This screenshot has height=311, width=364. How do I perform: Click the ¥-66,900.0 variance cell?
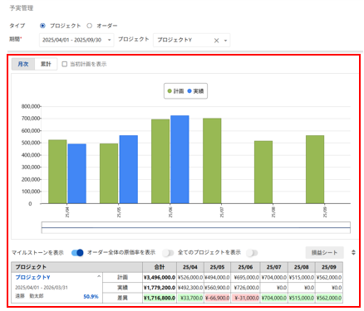point(218,298)
